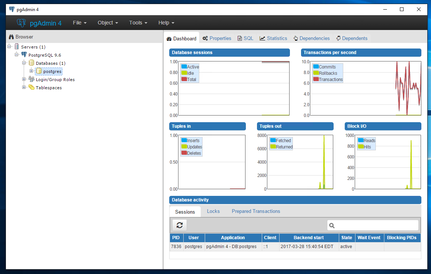Select the Tablespaces tree item
This screenshot has width=431, height=274.
(49, 88)
